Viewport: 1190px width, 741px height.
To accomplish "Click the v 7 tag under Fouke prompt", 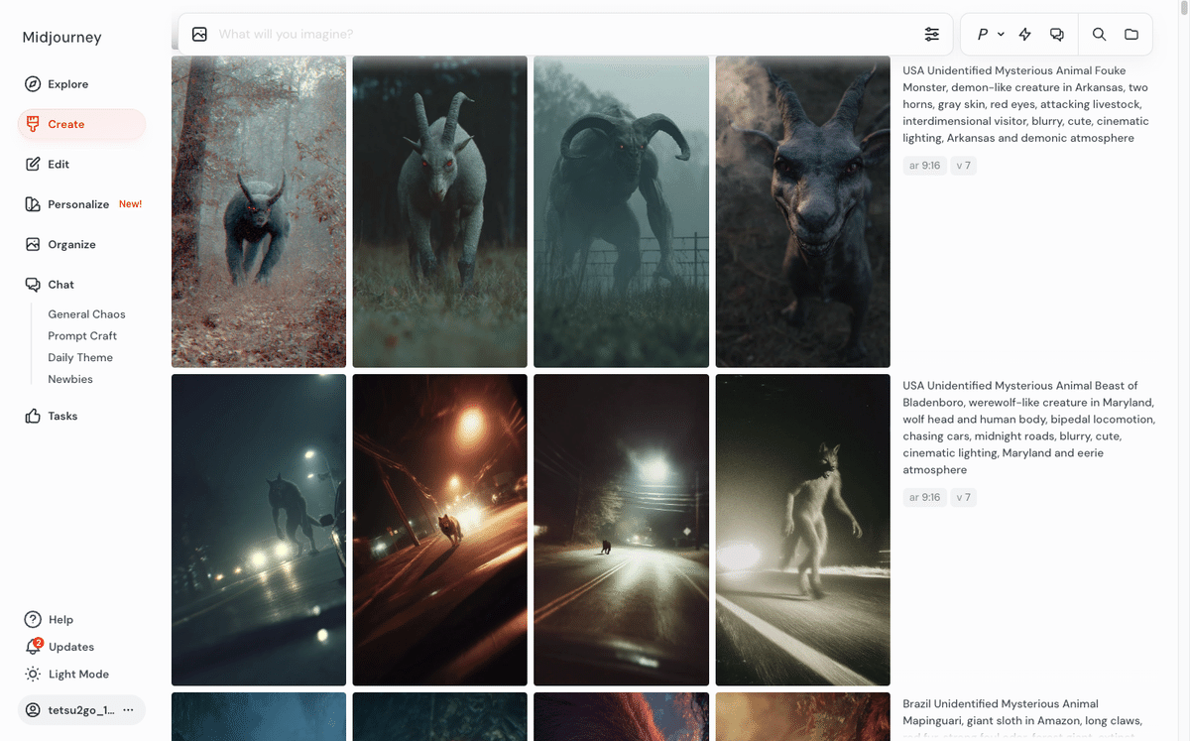I will [964, 166].
